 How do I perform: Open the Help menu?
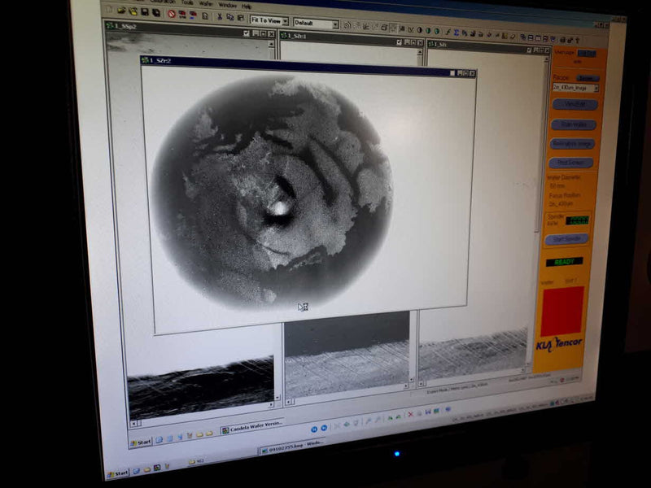pos(247,7)
